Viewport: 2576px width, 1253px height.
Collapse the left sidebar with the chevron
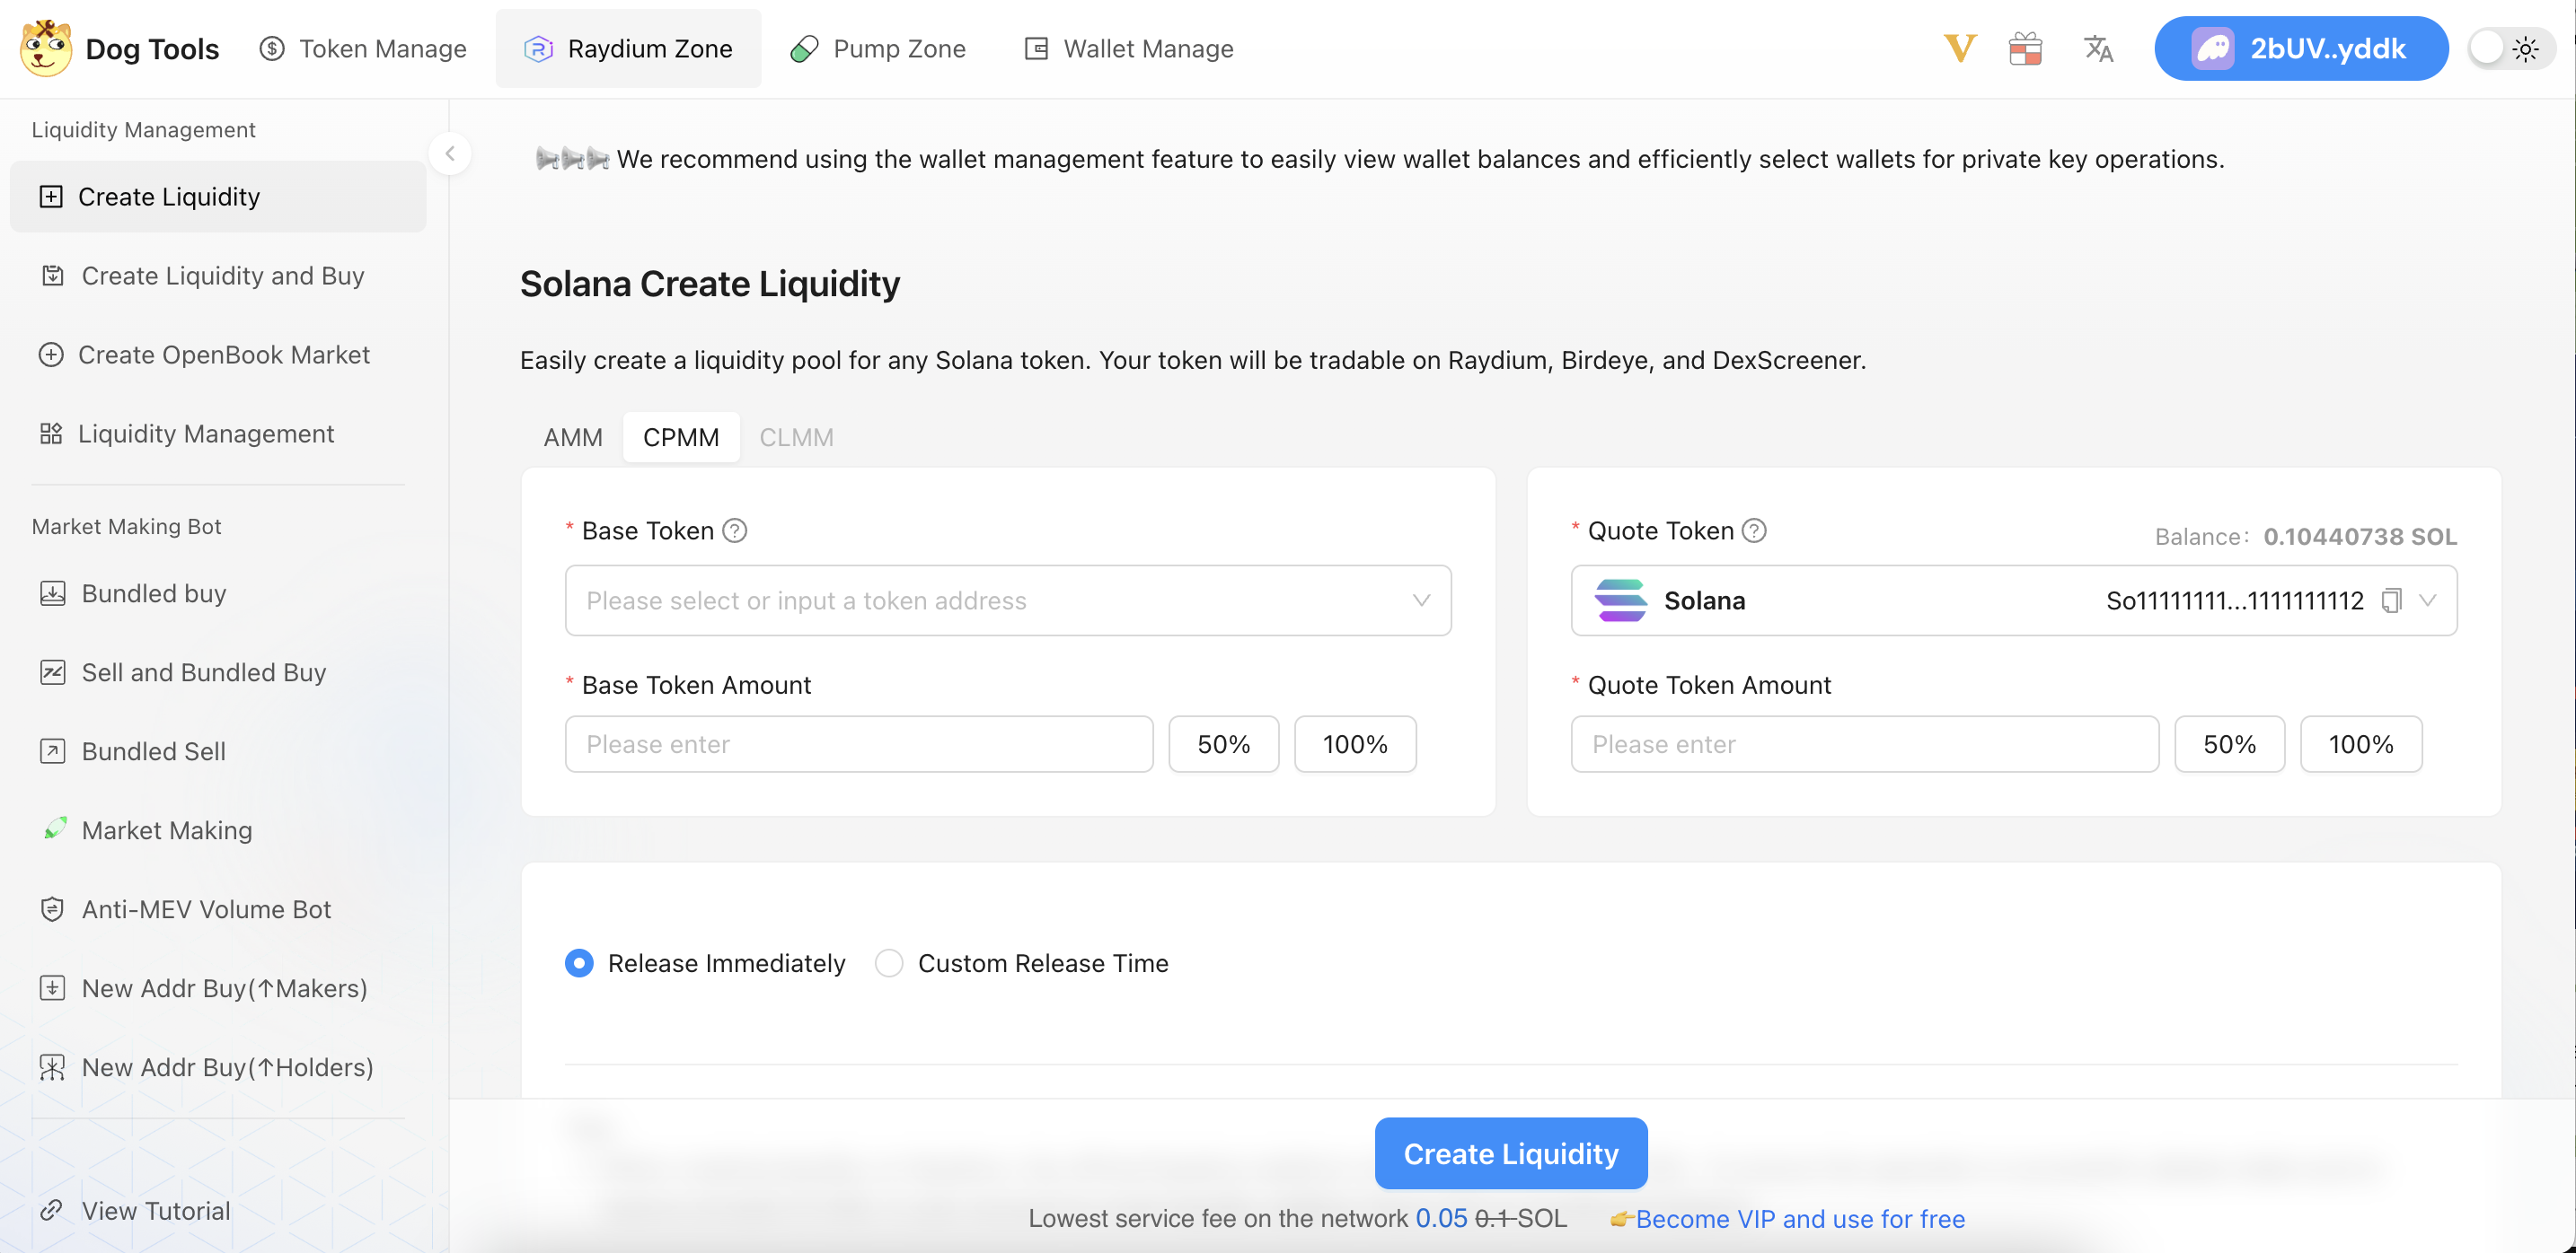[450, 153]
